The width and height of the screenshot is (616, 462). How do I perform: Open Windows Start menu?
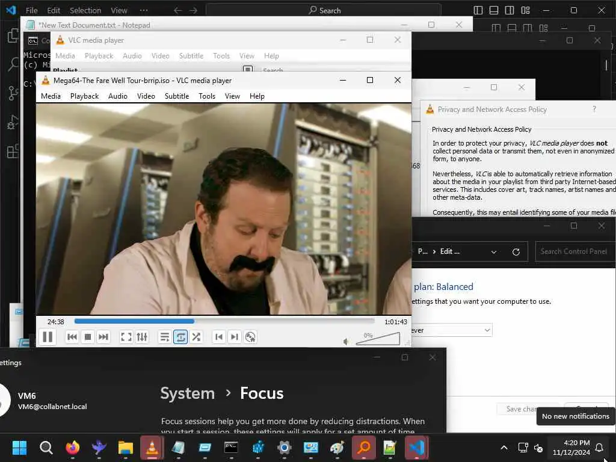pos(19,448)
